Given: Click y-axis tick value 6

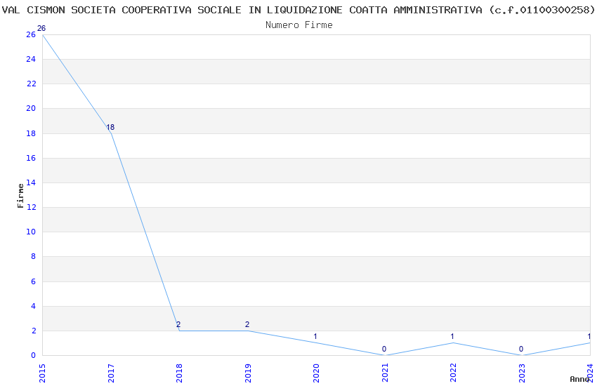Looking at the screenshot, I should [33, 281].
